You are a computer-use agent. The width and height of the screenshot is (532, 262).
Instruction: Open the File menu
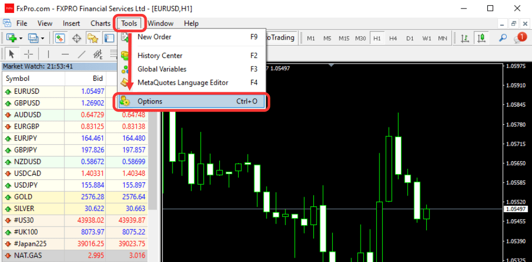[21, 24]
